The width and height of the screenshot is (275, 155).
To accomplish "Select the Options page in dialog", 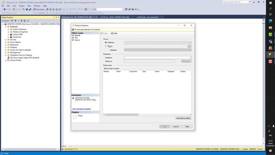I will [77, 40].
